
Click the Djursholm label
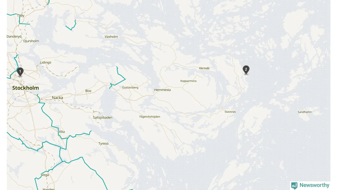(x=31, y=41)
